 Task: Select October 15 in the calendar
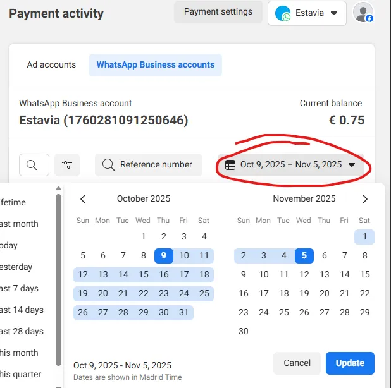click(x=144, y=274)
